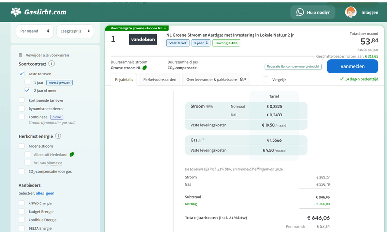Check Vrij van biomassa option
This screenshot has height=232, width=387.
[x=28, y=163]
